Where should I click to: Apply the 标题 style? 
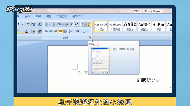[159, 26]
